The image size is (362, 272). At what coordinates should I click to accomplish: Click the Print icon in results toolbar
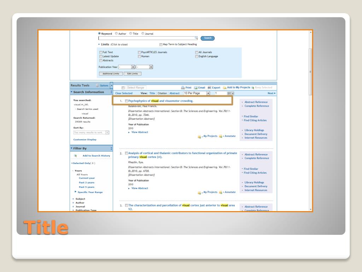[x=183, y=88]
